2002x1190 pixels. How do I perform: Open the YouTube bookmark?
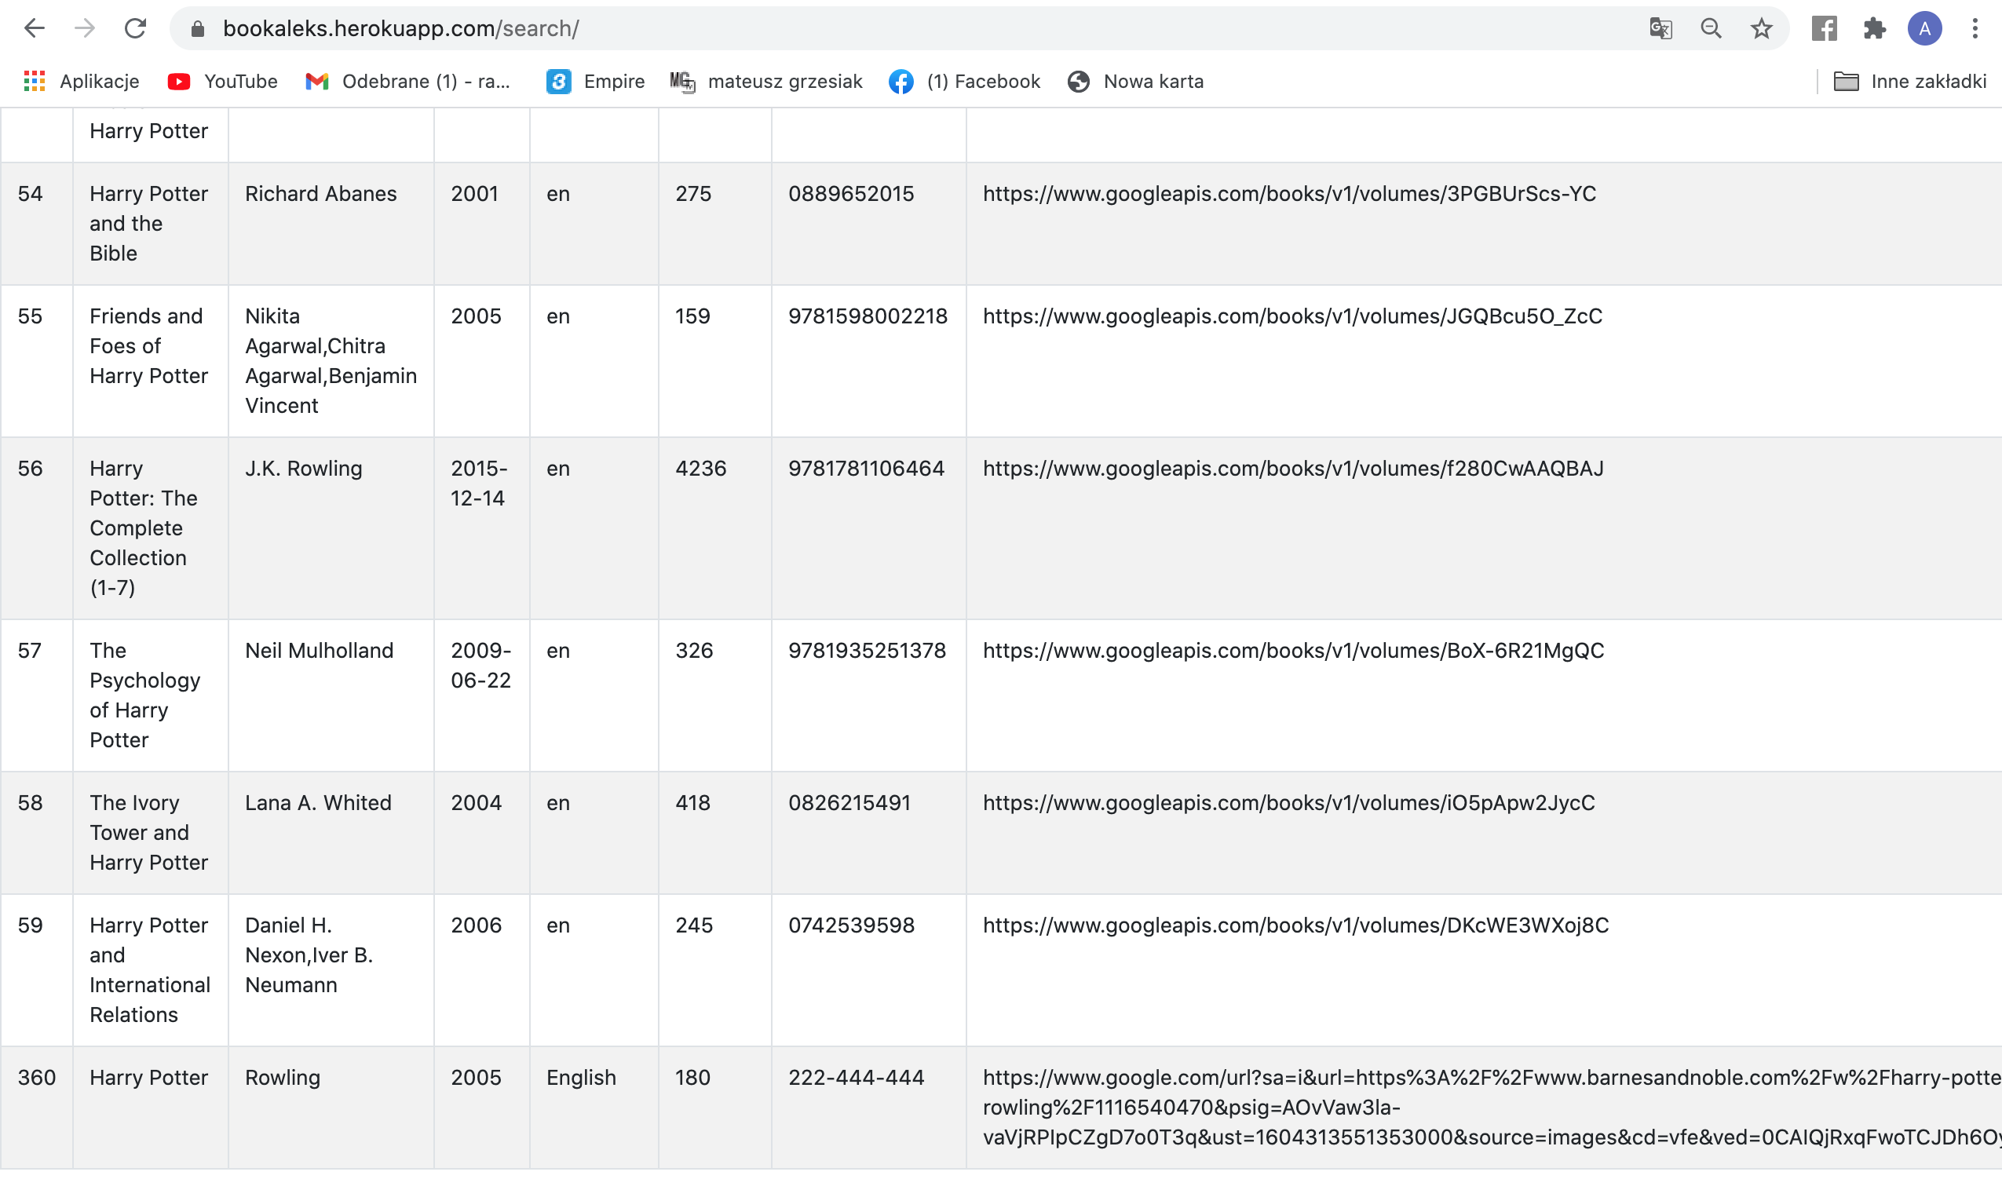pos(223,81)
